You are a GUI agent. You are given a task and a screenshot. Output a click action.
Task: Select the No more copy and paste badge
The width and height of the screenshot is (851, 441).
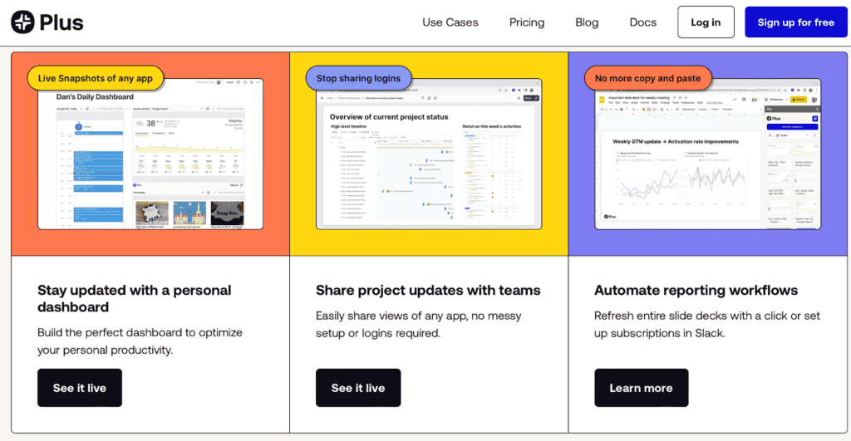647,78
